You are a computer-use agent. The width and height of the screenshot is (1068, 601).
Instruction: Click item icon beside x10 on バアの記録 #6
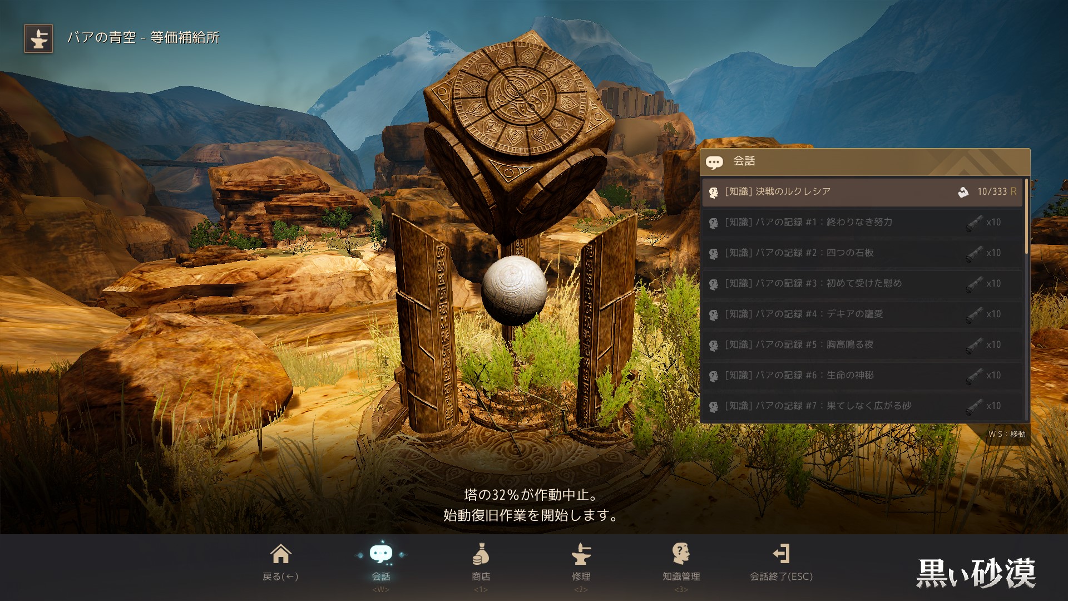[974, 376]
